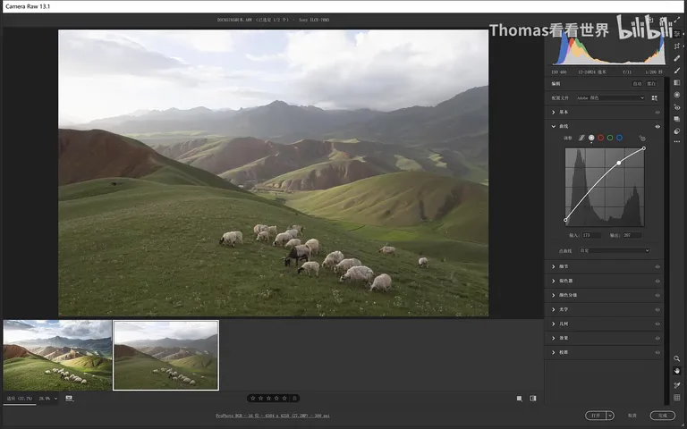Set rating to third star
687x429 pixels.
(268, 399)
